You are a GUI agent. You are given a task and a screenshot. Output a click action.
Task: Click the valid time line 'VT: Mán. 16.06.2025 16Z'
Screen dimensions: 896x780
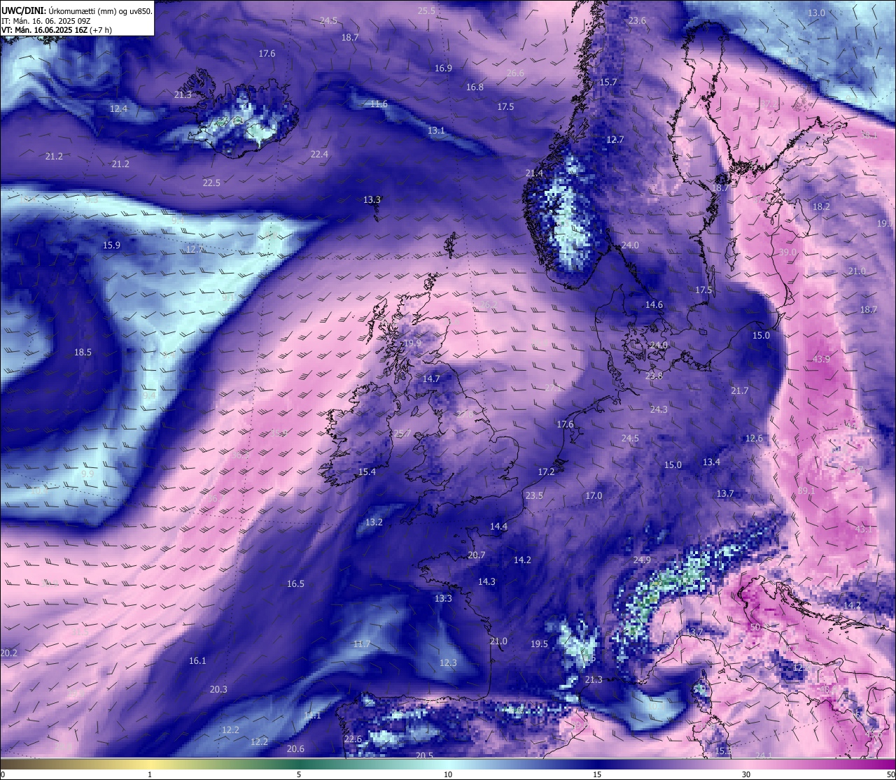(x=44, y=30)
